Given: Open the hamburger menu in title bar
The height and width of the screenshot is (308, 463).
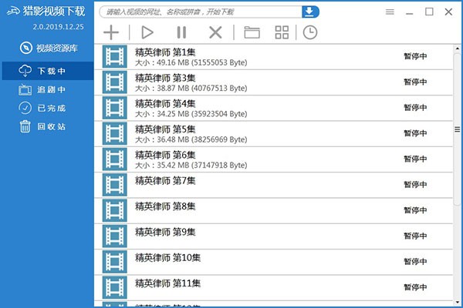Looking at the screenshot, I should click(x=390, y=12).
